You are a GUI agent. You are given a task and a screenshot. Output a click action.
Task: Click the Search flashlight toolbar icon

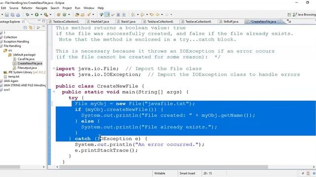pos(89,15)
